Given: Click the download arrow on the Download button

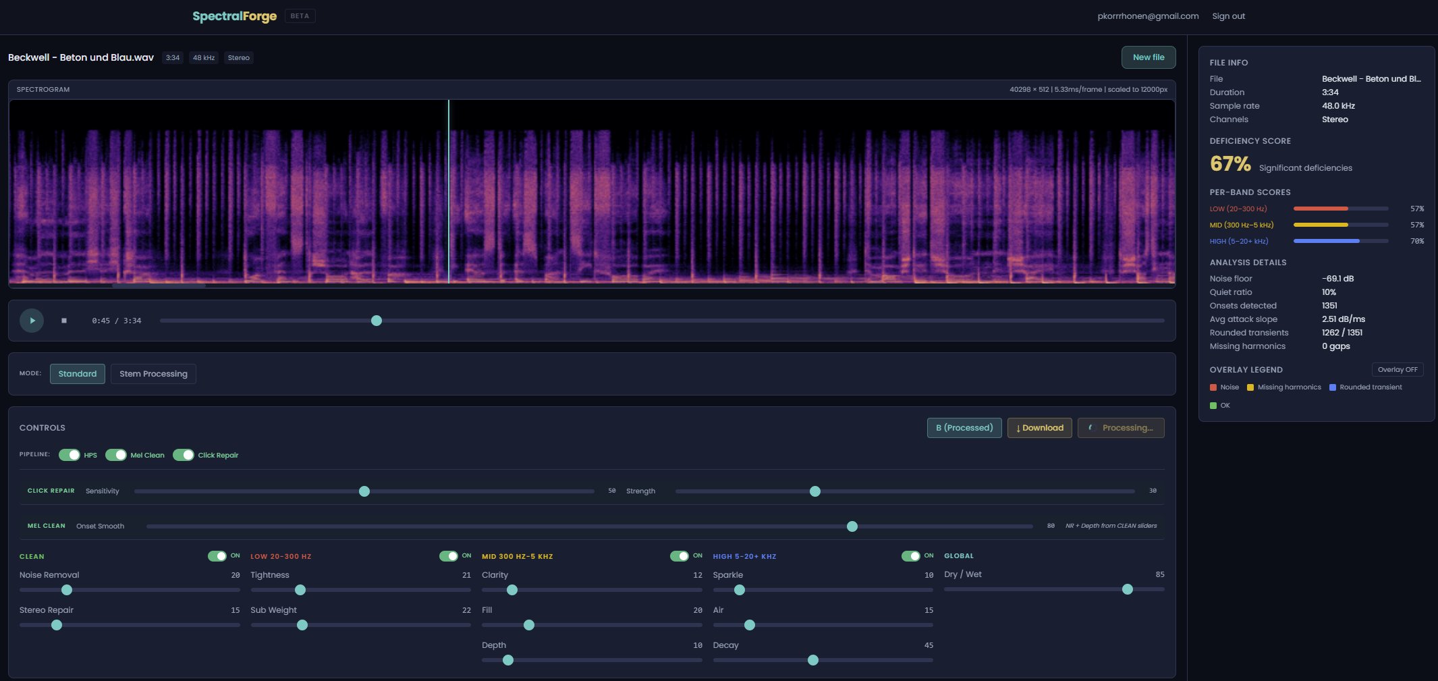Looking at the screenshot, I should point(1019,427).
